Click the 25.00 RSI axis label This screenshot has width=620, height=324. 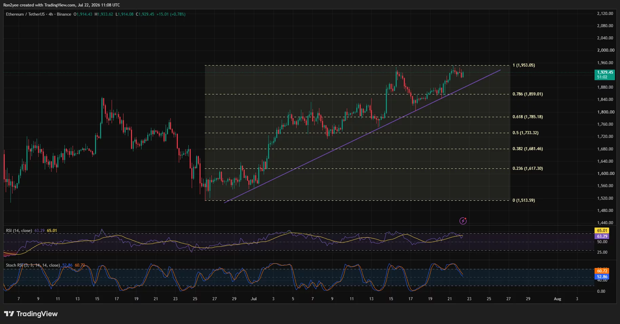602,252
